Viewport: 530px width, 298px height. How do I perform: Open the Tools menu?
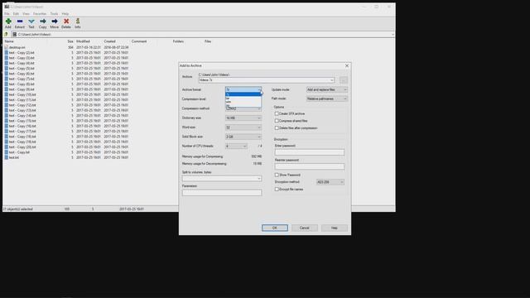(x=54, y=13)
